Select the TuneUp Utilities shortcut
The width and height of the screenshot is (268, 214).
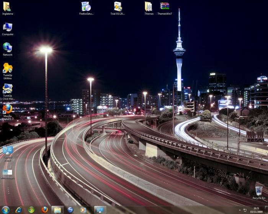click(8, 68)
